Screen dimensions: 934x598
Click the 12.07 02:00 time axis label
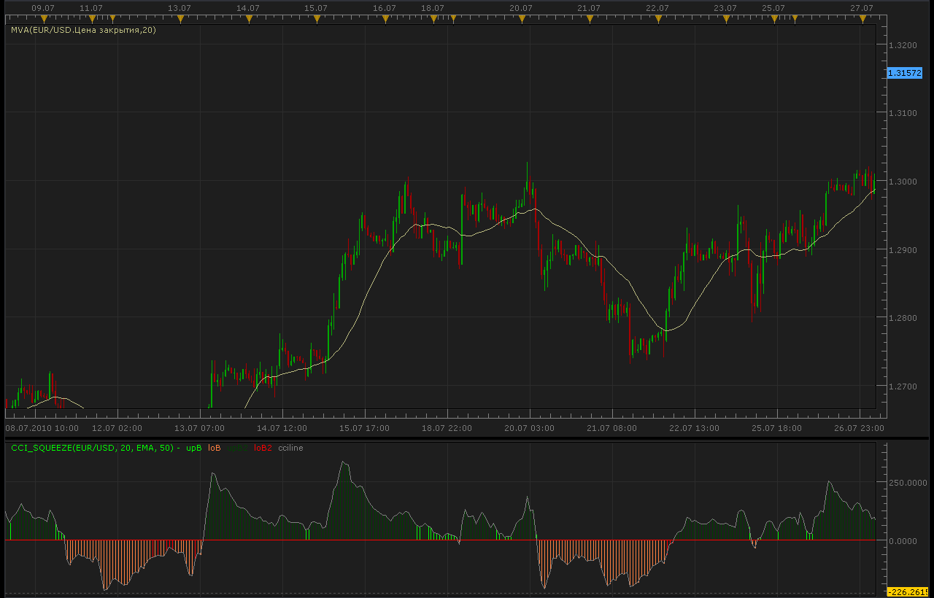point(117,428)
